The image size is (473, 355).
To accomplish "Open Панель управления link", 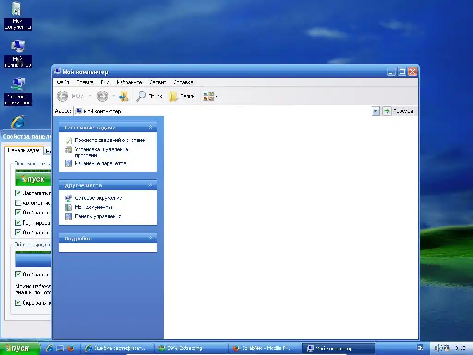I will (x=98, y=216).
